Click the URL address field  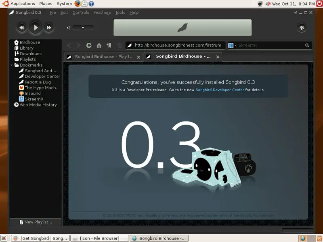[176, 45]
